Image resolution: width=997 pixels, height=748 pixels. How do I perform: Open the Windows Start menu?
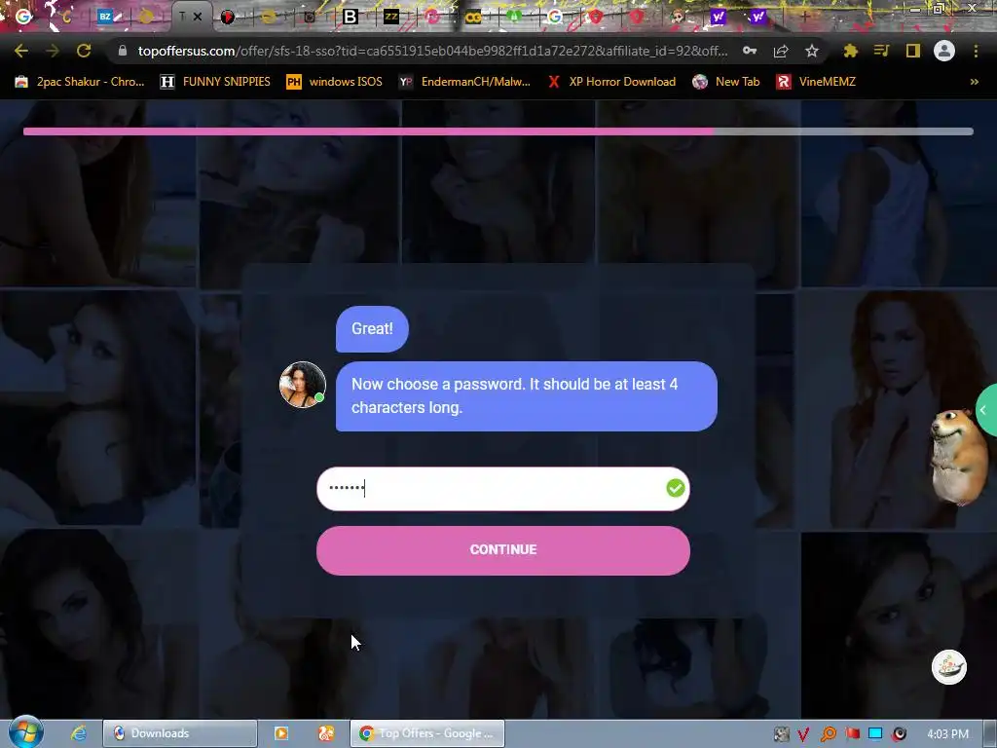[x=26, y=732]
